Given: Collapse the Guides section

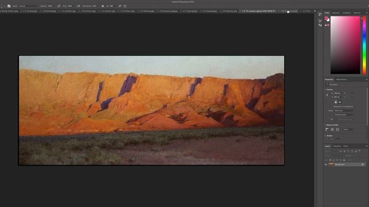Looking at the screenshot, I should (325, 136).
